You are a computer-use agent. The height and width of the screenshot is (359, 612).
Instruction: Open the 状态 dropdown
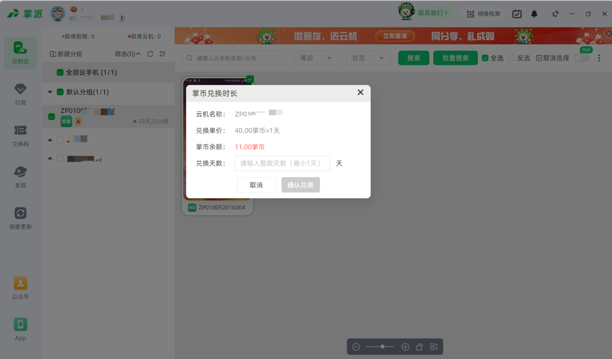[x=368, y=58]
